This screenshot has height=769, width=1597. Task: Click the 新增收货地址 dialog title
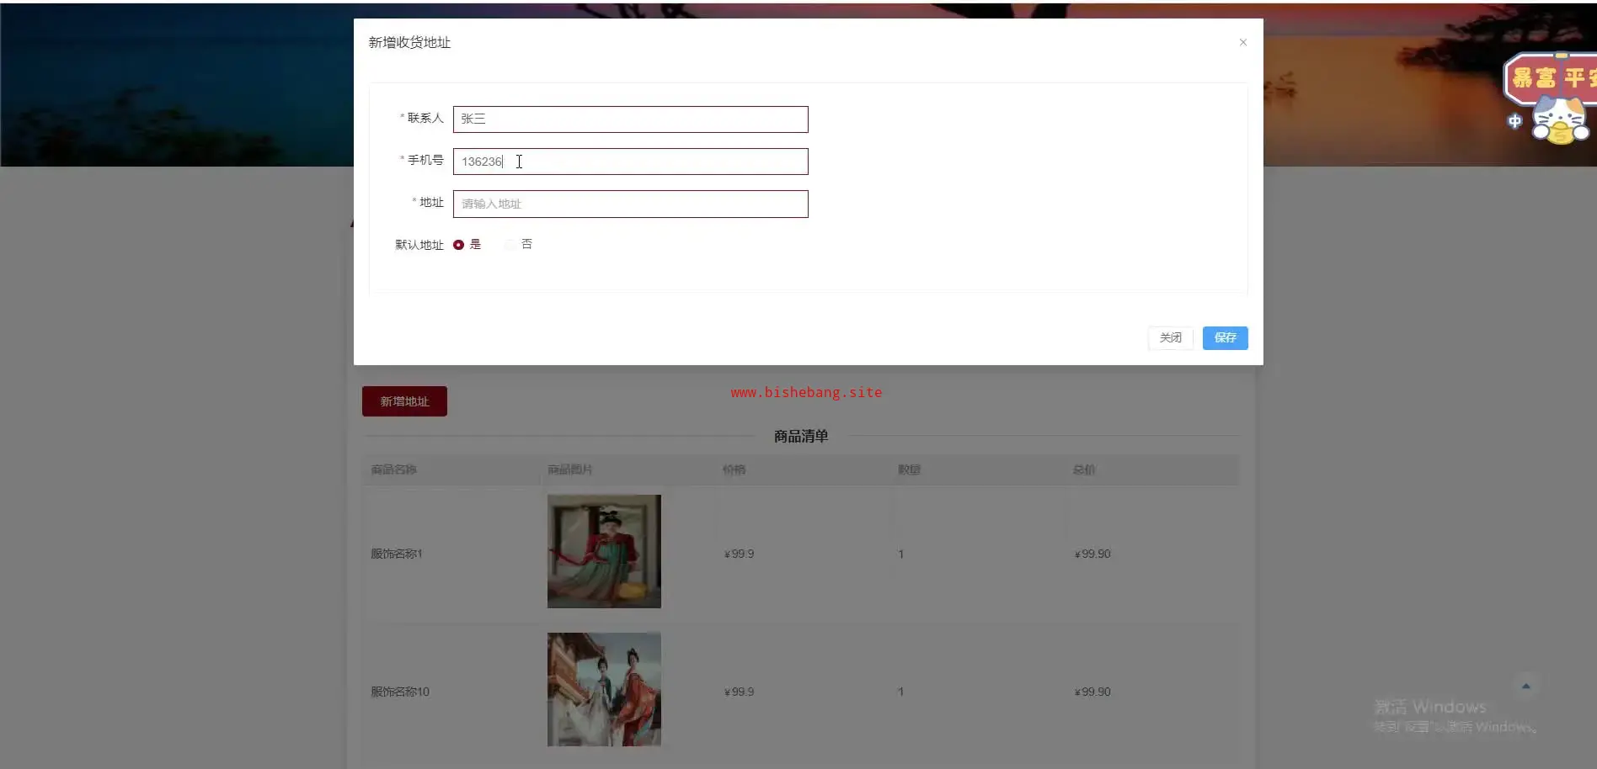coord(409,42)
